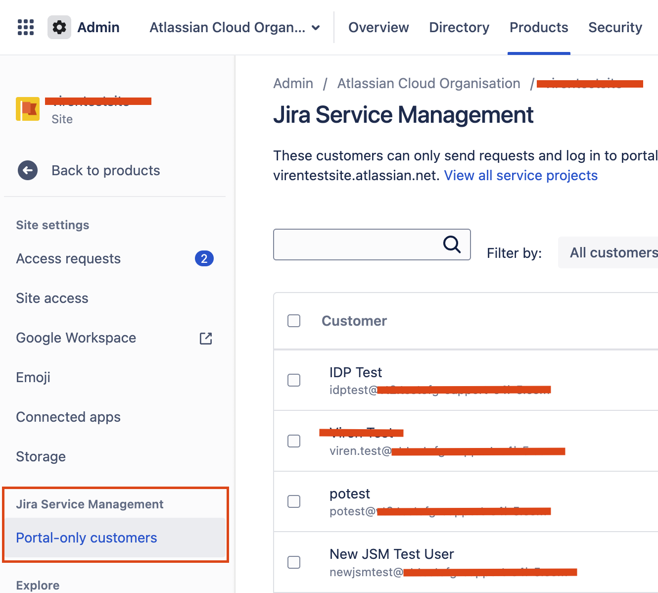
Task: Switch to the Overview tab
Action: click(x=378, y=27)
